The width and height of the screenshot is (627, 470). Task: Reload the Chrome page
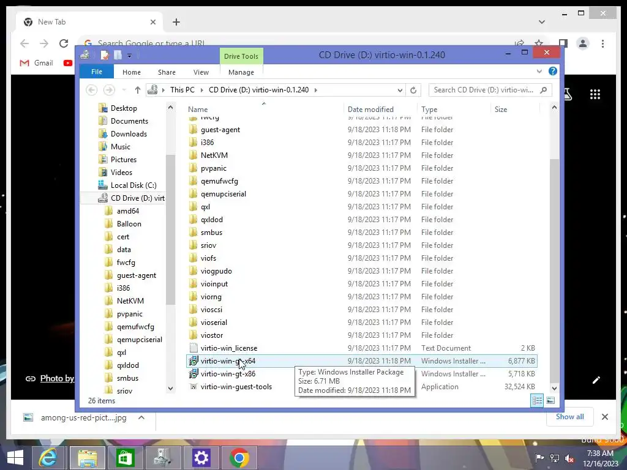tap(64, 43)
